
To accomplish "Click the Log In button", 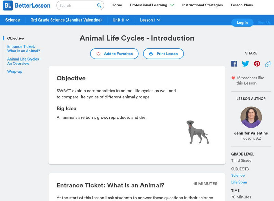I will coord(242,23).
